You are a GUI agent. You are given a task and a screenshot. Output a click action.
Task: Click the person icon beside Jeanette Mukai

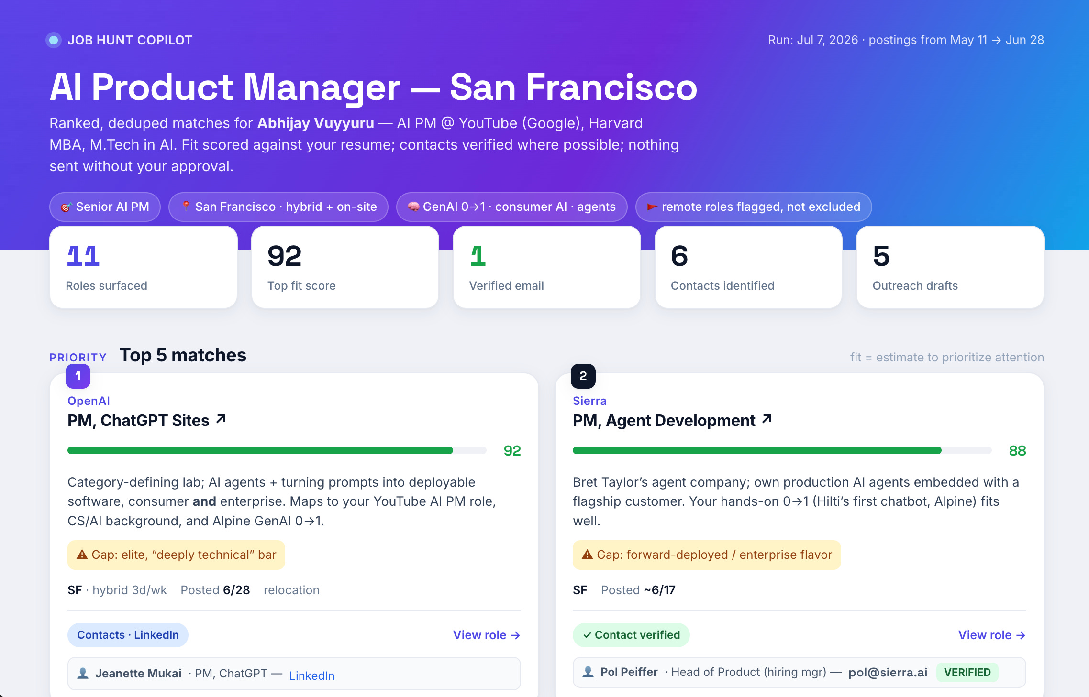pos(83,673)
